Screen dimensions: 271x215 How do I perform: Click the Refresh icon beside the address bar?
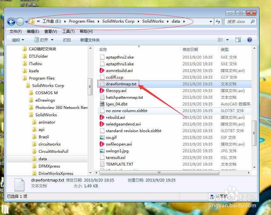coord(217,22)
